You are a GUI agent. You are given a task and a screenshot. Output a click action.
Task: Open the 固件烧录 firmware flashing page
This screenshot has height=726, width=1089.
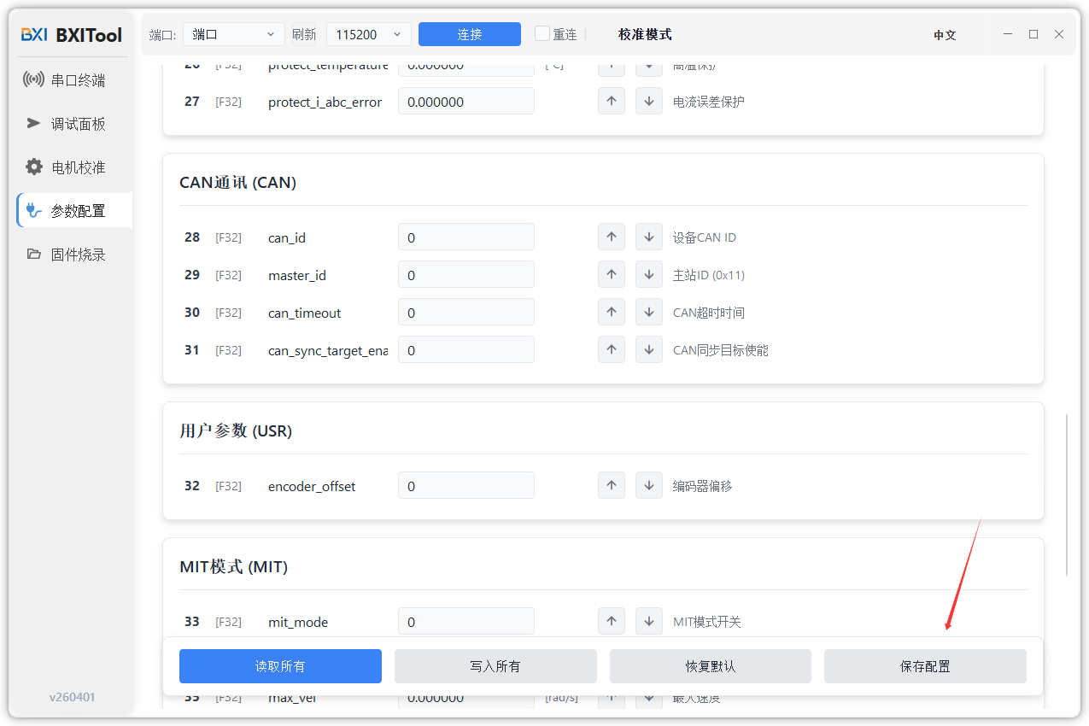coord(73,255)
